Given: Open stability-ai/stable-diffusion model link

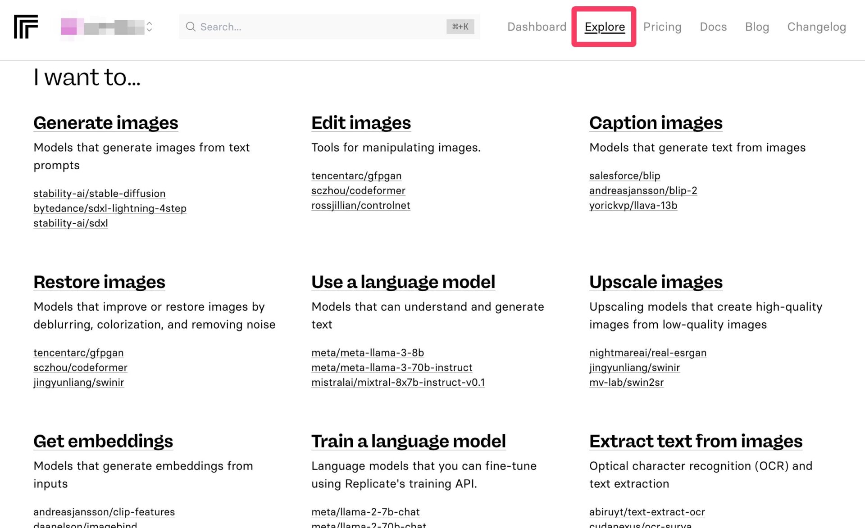Looking at the screenshot, I should click(100, 194).
